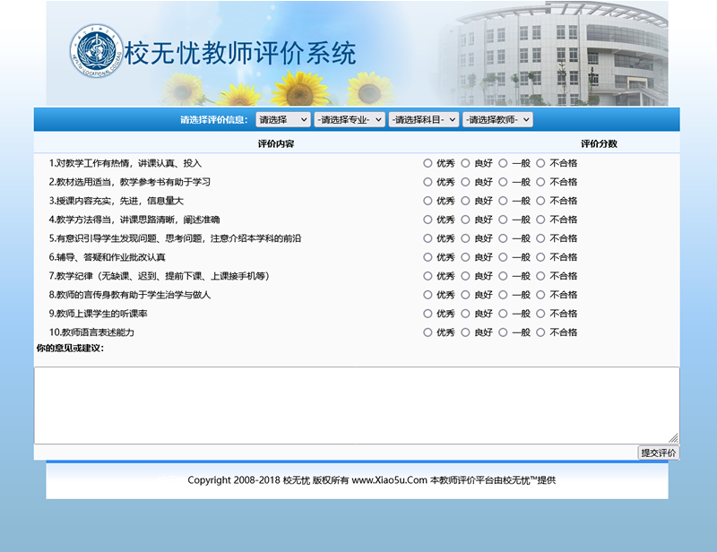The width and height of the screenshot is (717, 552).
Task: Select 良好 for question 6 about homework correction
Action: coord(466,257)
